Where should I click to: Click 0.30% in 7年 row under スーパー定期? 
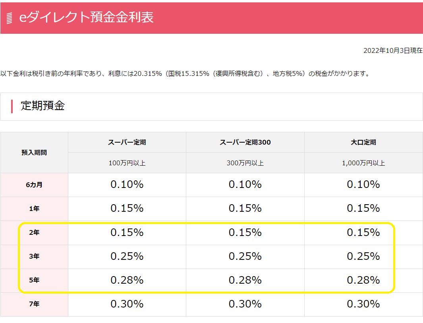tap(127, 304)
